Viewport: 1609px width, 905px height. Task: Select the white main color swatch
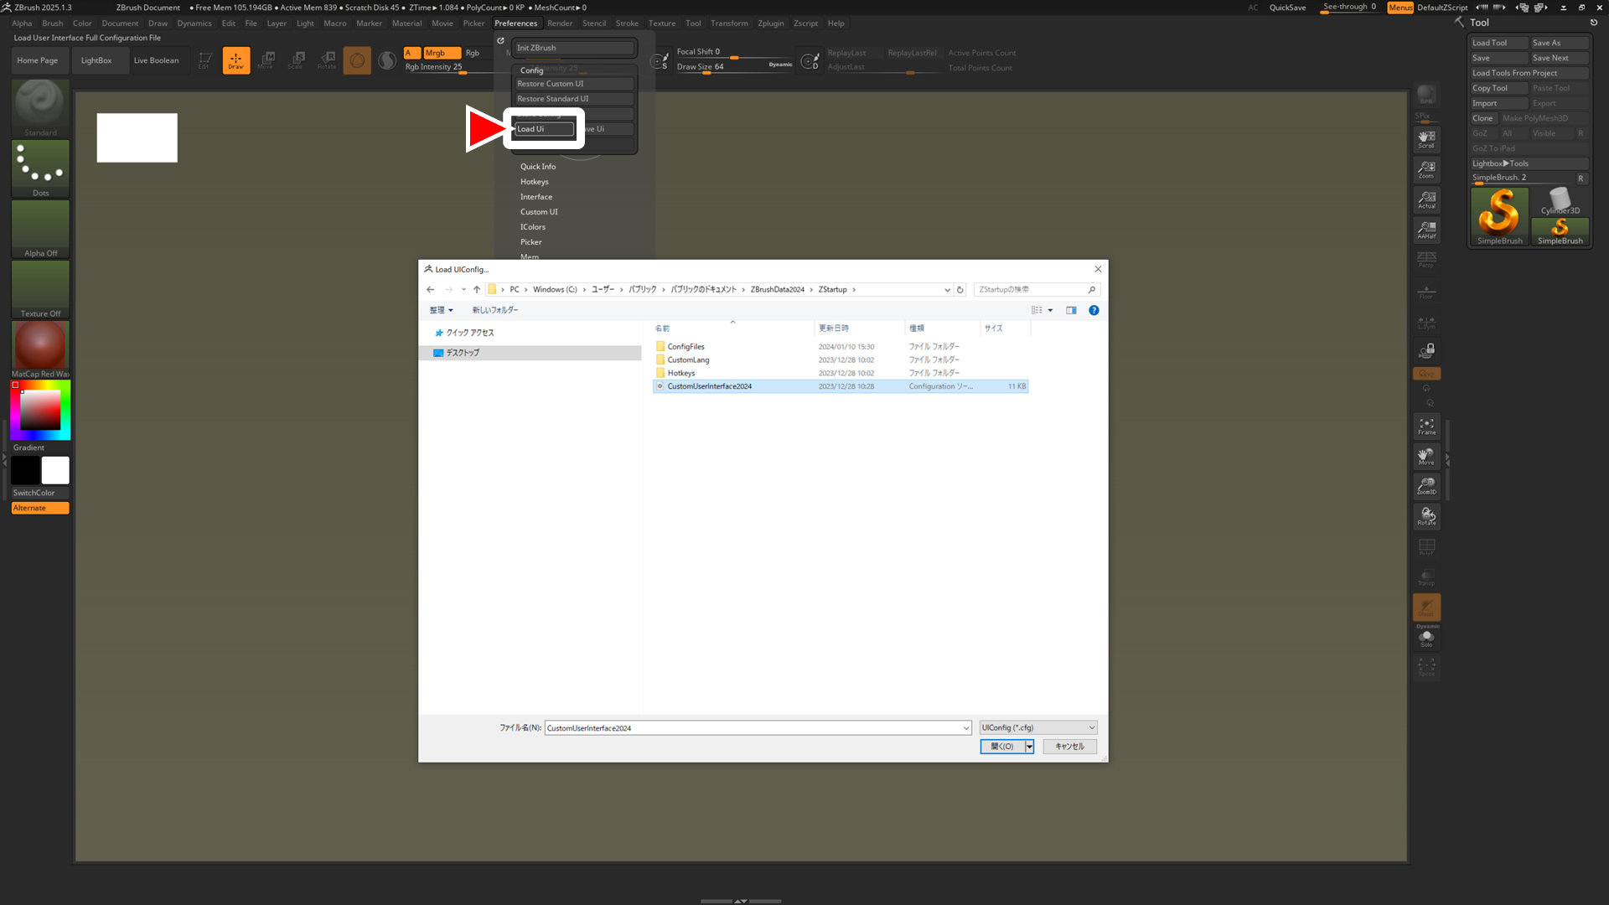tap(55, 470)
